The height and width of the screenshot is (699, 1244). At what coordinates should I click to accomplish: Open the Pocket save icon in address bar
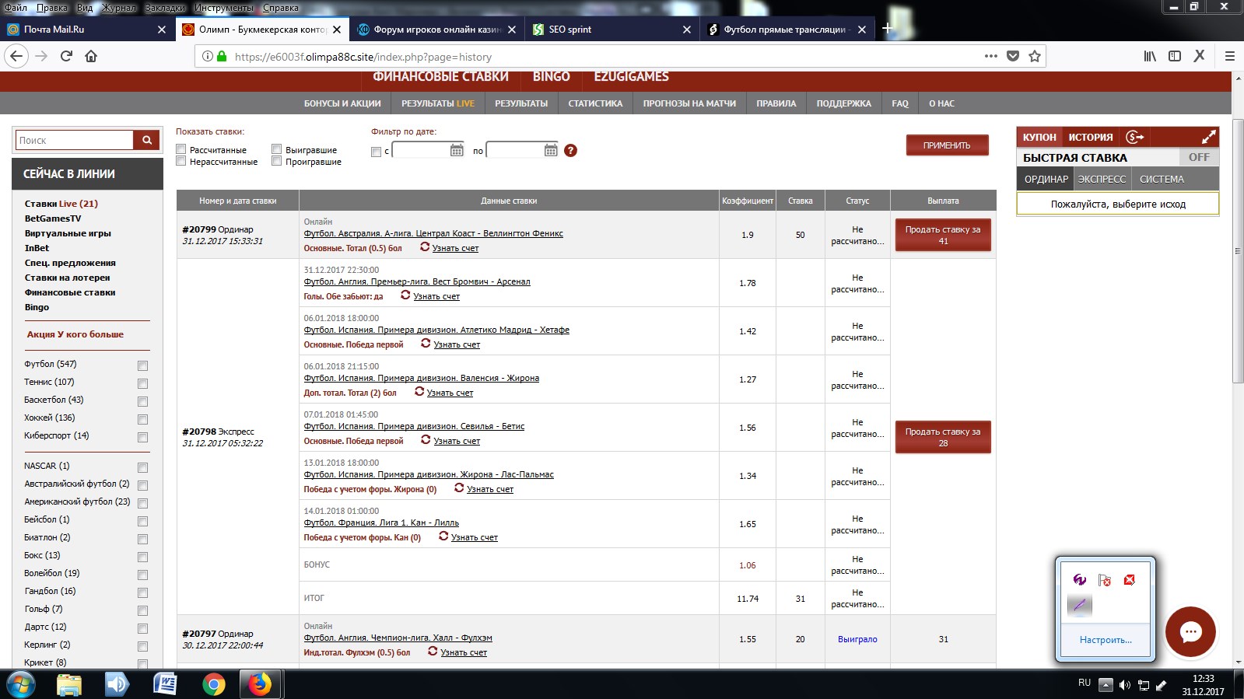click(x=1012, y=56)
